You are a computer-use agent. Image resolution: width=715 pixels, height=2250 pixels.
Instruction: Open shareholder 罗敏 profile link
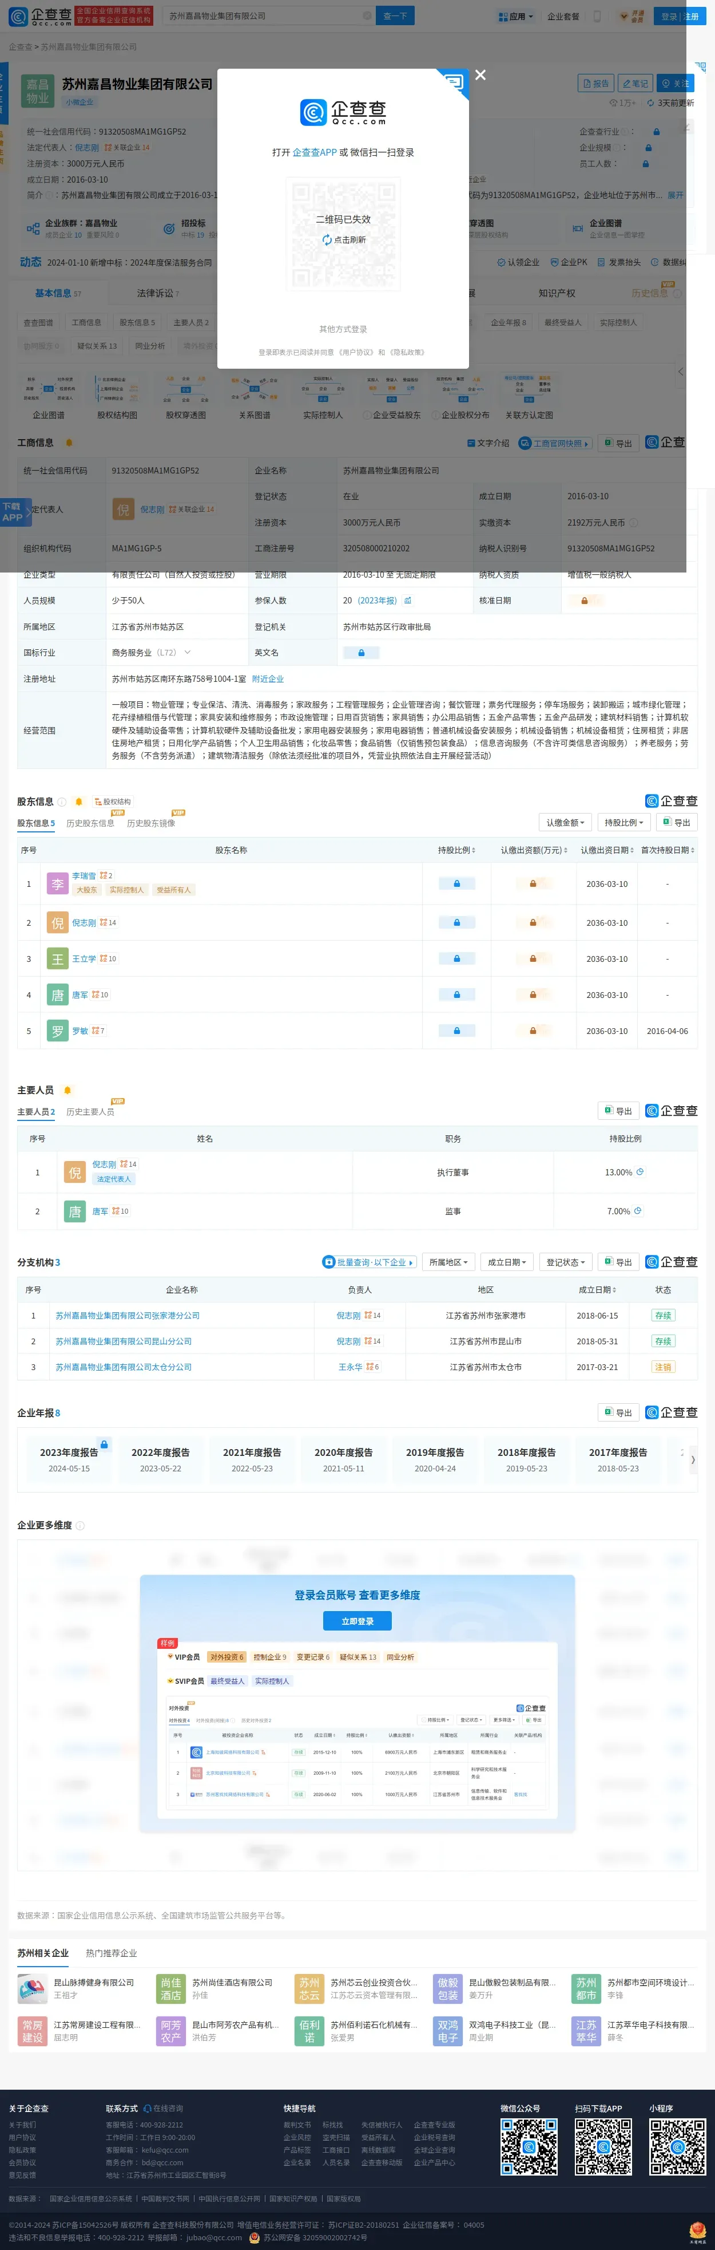80,1031
